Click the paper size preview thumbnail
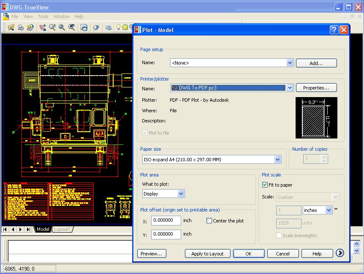This screenshot has width=364, height=274. point(316,118)
